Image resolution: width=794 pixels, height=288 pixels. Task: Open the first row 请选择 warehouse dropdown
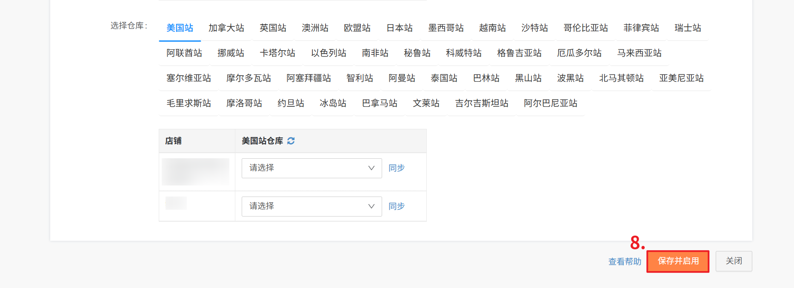311,168
